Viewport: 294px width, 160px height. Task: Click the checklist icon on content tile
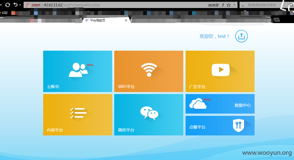click(x=78, y=113)
